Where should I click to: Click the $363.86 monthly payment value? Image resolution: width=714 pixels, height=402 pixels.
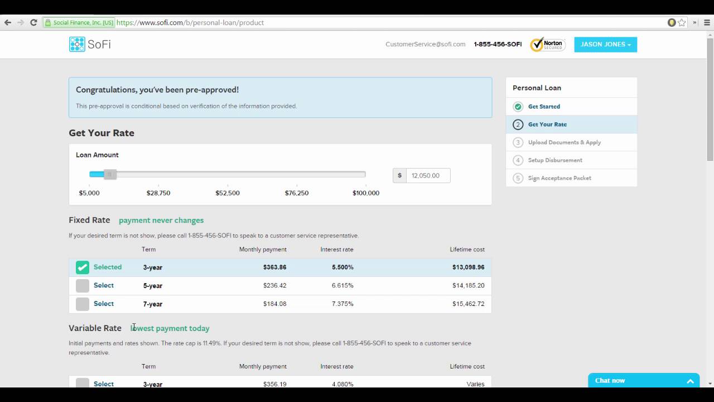click(x=274, y=267)
